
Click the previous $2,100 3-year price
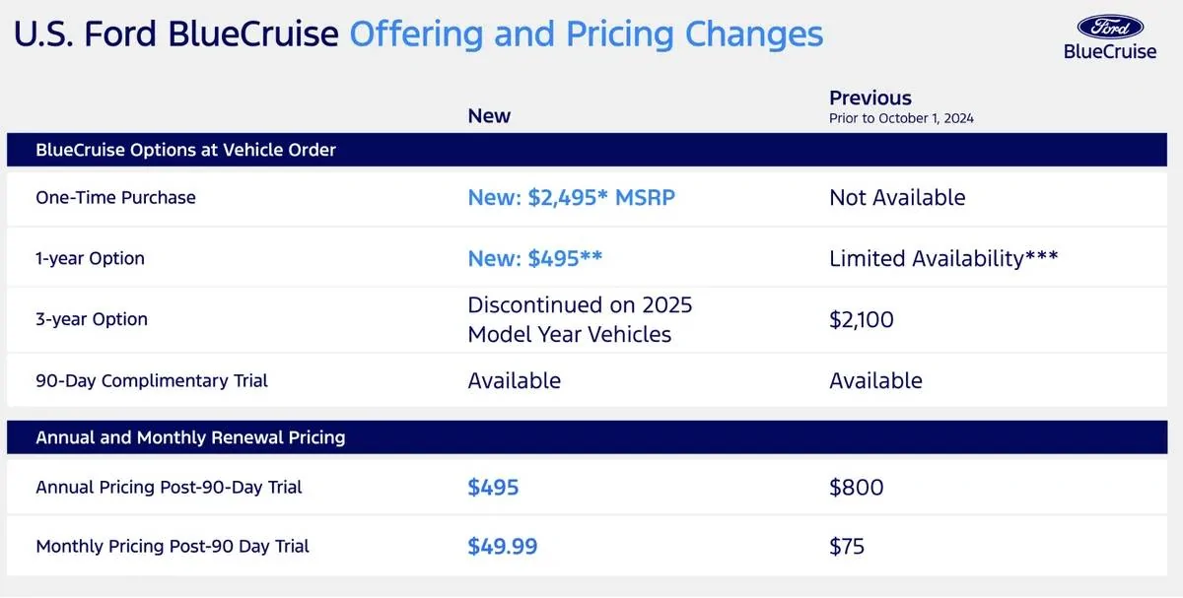pos(862,319)
